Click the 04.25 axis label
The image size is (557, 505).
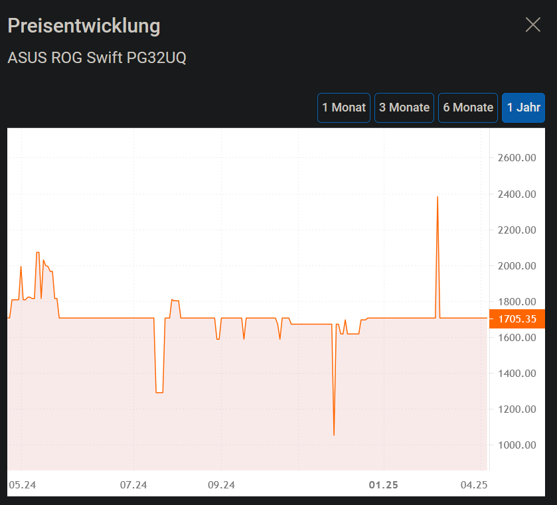(x=473, y=485)
